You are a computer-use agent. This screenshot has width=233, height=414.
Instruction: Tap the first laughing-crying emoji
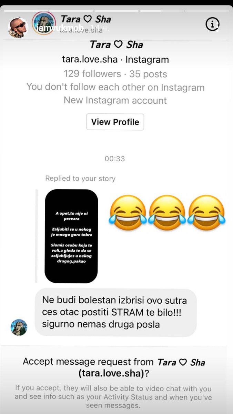[128, 213]
